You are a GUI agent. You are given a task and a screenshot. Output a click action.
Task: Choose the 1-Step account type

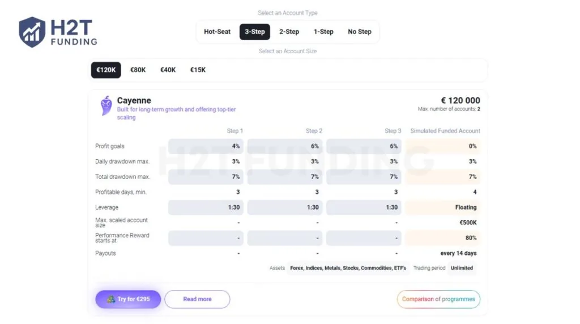coord(323,32)
